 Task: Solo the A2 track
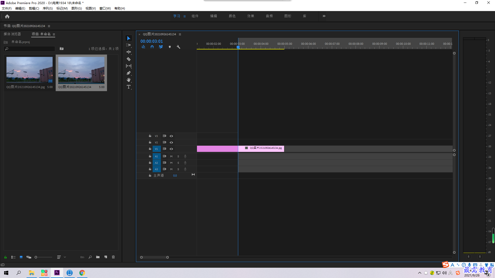(x=178, y=163)
